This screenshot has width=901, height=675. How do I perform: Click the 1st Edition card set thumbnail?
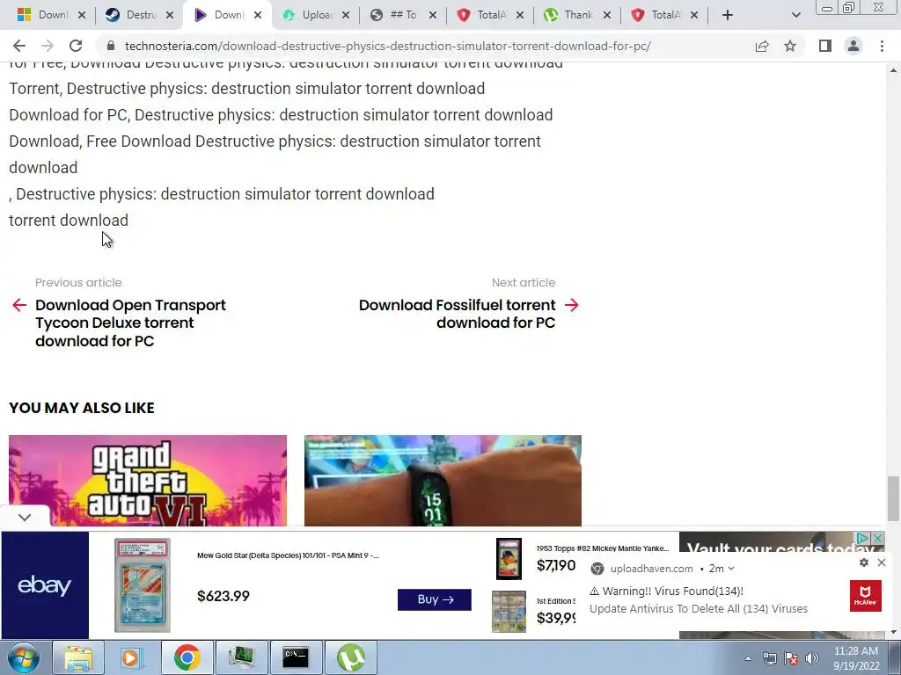point(509,612)
